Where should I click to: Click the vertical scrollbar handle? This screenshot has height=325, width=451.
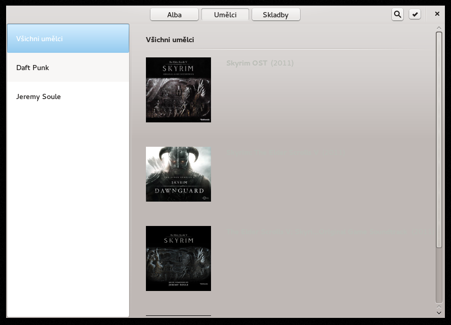pos(439,140)
